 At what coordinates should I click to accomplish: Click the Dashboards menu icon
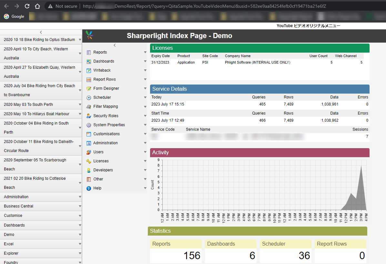(89, 61)
